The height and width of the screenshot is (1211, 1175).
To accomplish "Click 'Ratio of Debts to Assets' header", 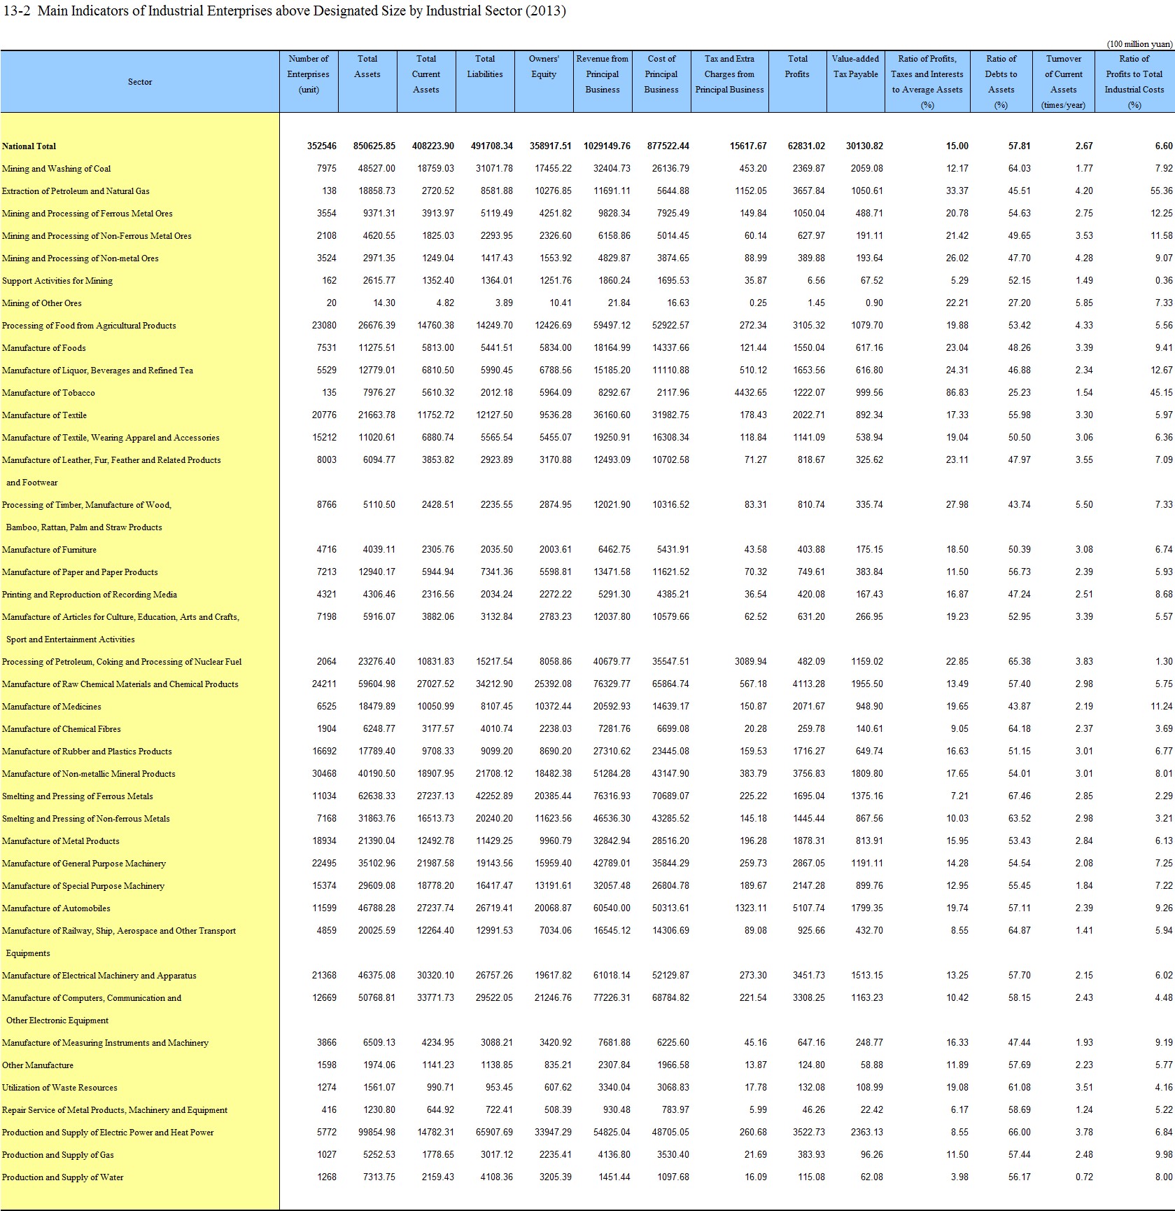I will click(x=1001, y=82).
